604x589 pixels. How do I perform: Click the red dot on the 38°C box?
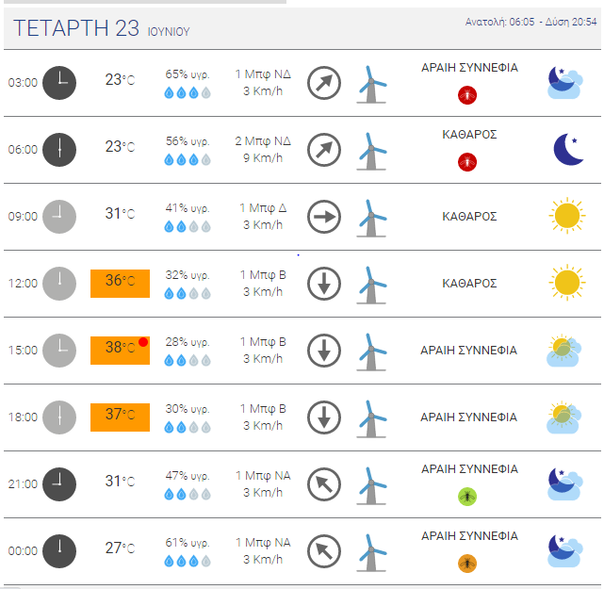click(x=143, y=342)
